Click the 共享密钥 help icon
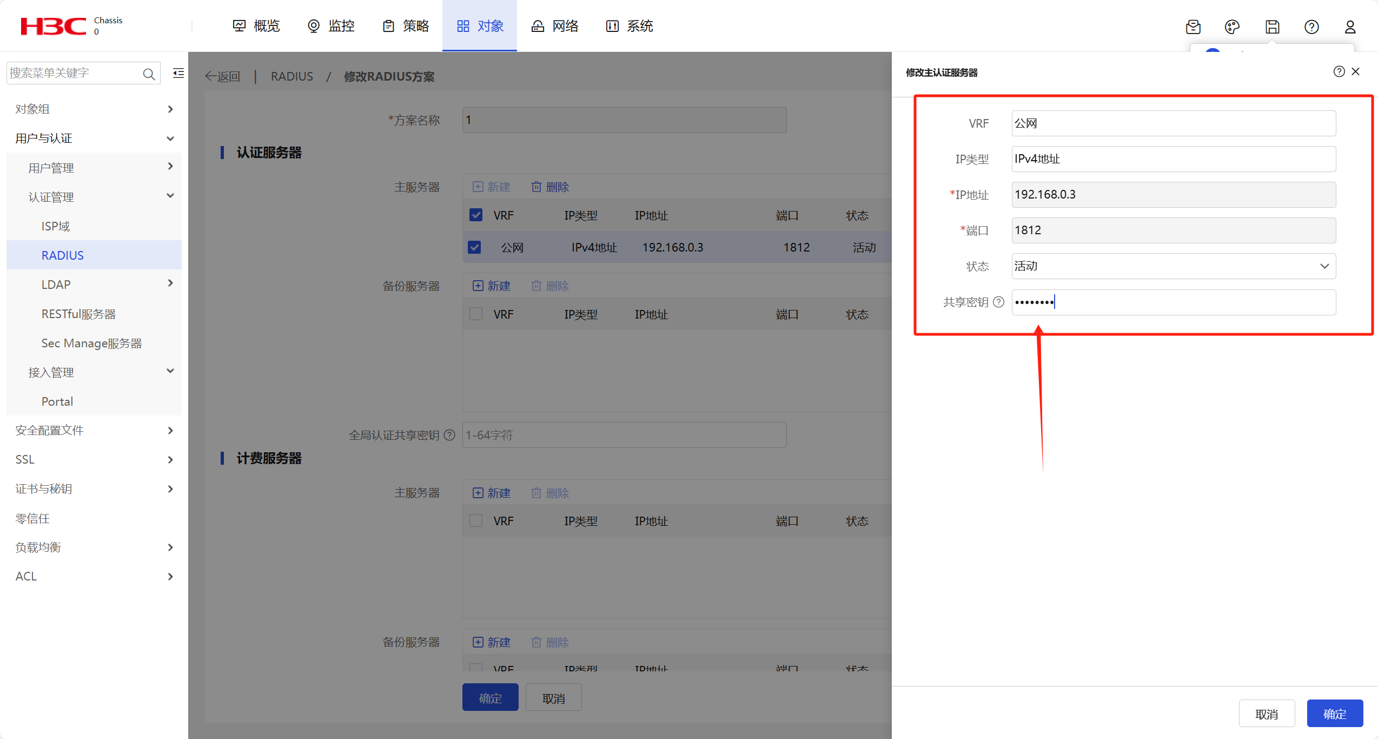 click(x=998, y=302)
